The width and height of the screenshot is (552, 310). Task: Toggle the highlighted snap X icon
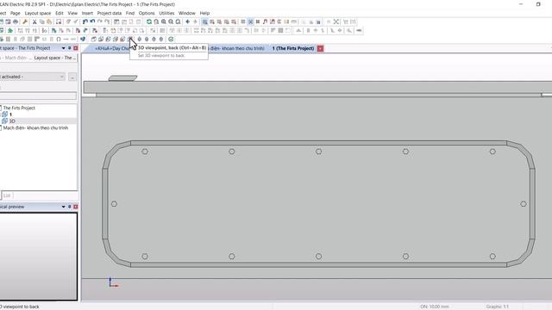pyautogui.click(x=250, y=22)
